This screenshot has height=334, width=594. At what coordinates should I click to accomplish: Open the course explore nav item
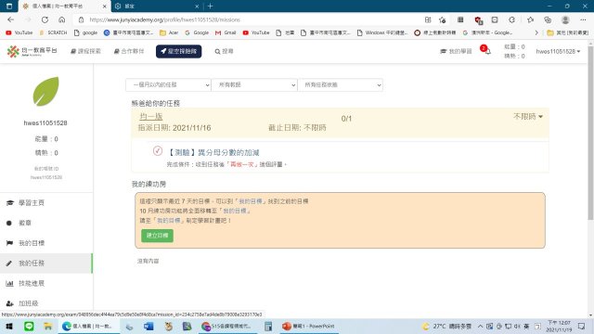coord(85,51)
